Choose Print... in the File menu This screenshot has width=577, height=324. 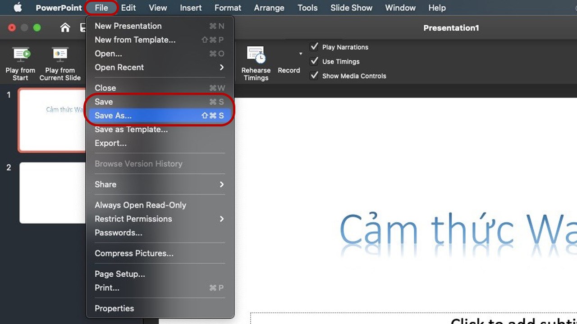click(160, 288)
